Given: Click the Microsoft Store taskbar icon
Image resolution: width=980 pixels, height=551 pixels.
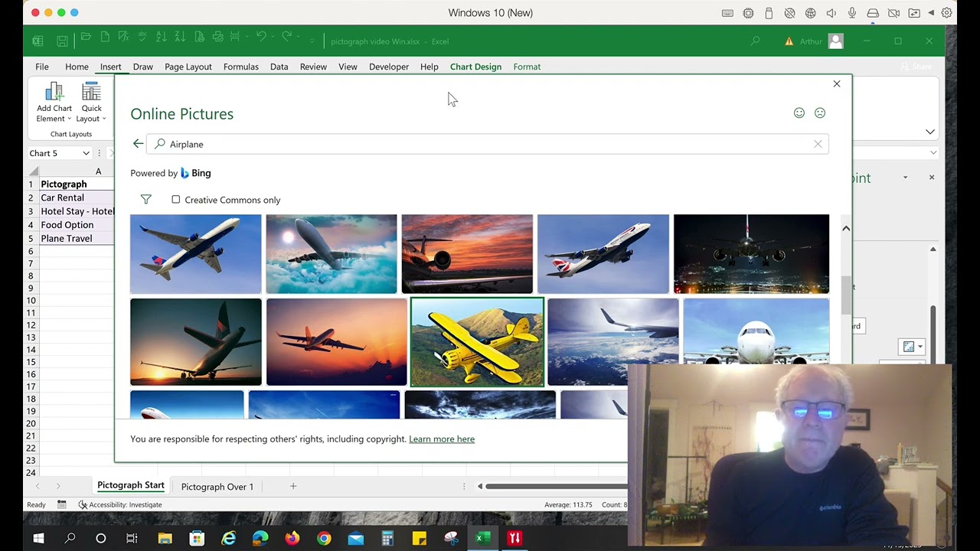Looking at the screenshot, I should coord(197,538).
